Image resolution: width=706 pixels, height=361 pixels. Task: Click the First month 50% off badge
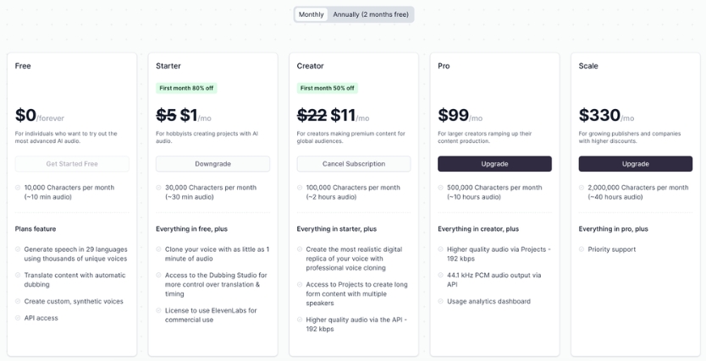click(328, 88)
